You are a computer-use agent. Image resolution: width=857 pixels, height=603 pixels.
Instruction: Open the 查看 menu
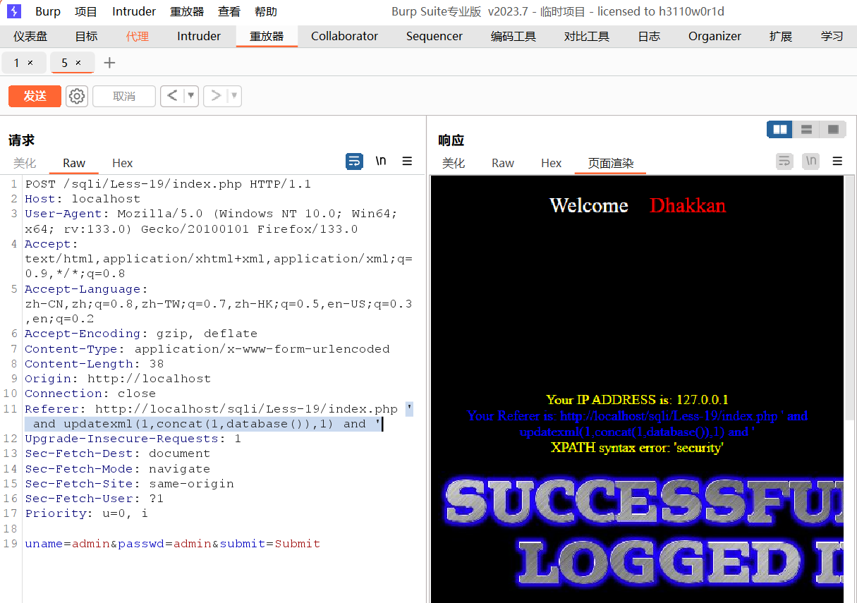(x=229, y=11)
